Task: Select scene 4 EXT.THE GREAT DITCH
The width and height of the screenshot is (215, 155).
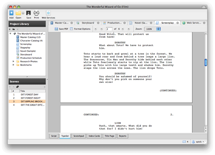Action: coord(27,105)
